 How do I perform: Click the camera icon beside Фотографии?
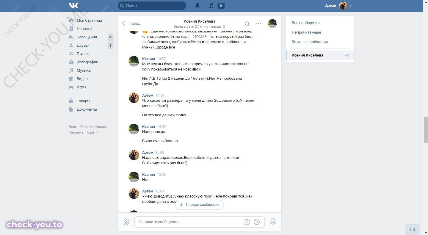[x=71, y=62]
